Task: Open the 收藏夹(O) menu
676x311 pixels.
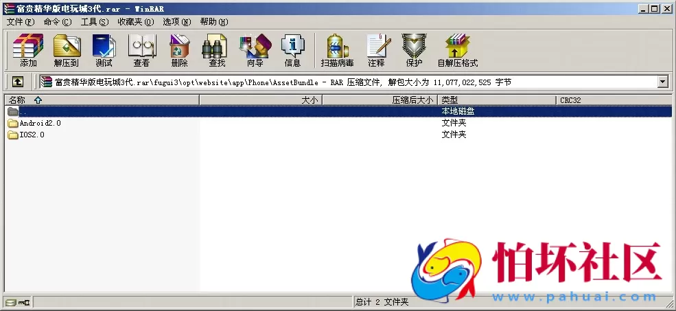Action: (x=136, y=21)
